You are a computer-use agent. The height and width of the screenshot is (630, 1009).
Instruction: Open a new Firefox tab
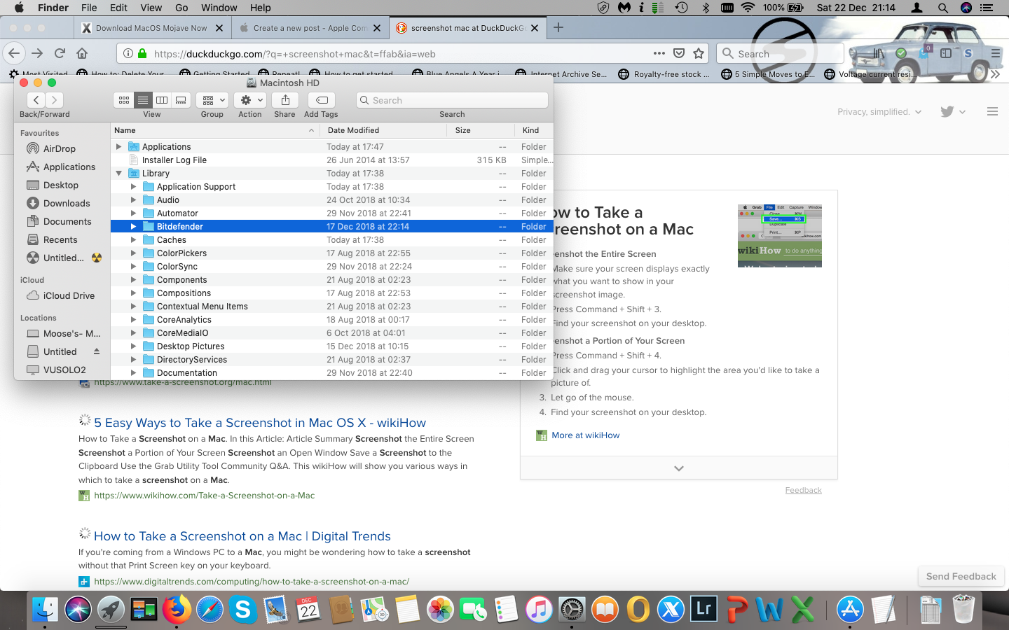pyautogui.click(x=558, y=27)
